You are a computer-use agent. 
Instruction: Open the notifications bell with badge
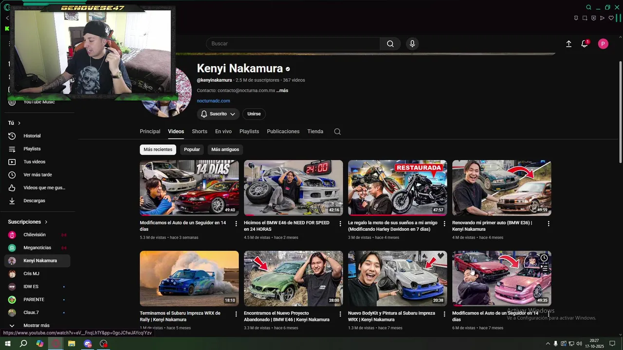[585, 44]
